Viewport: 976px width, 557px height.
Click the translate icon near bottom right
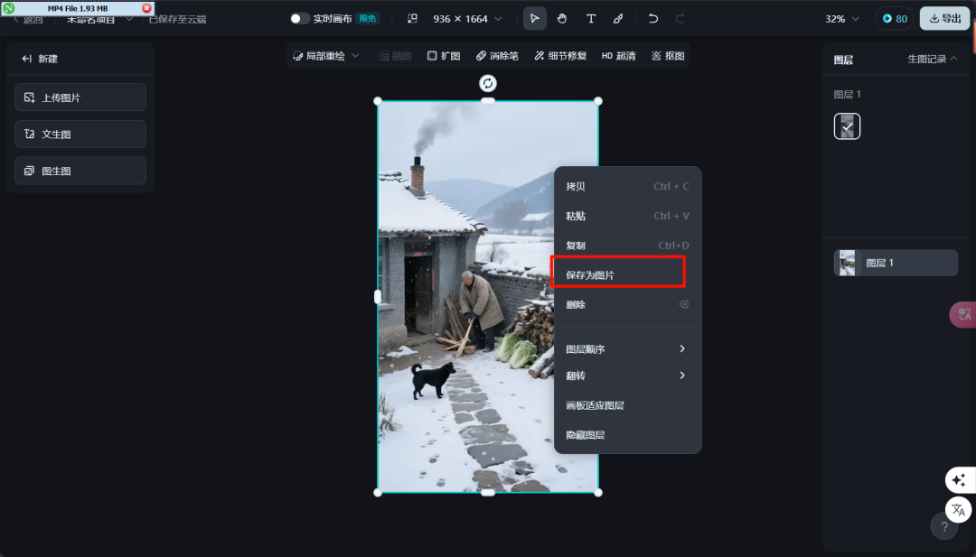(958, 509)
